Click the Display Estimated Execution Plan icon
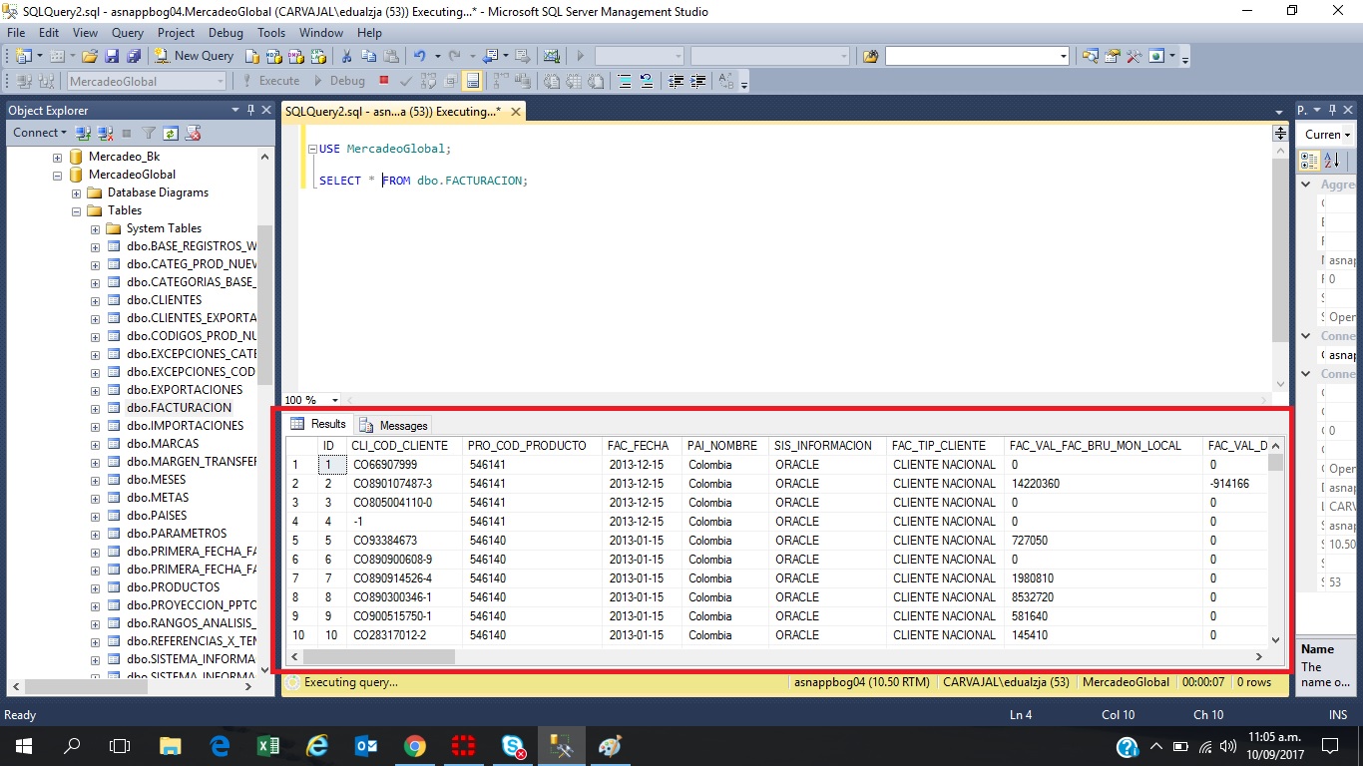This screenshot has width=1363, height=766. pyautogui.click(x=430, y=81)
